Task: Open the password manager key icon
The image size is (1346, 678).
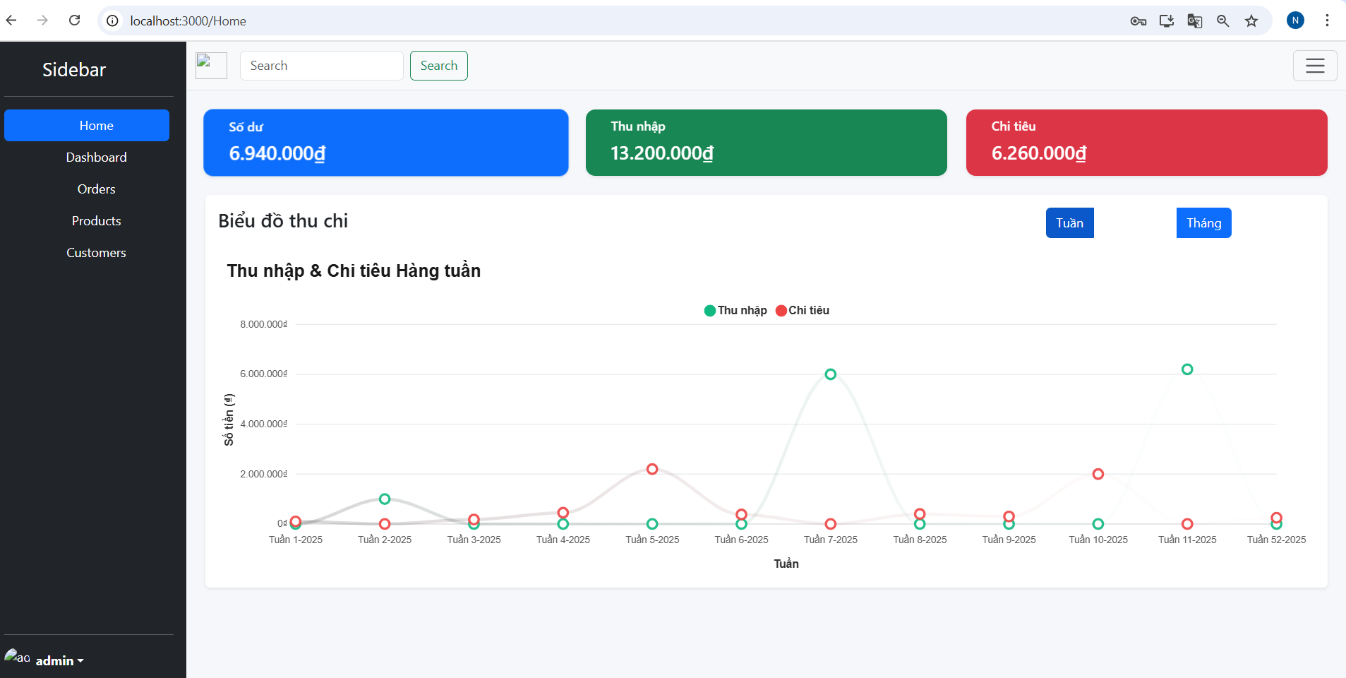Action: coord(1138,21)
